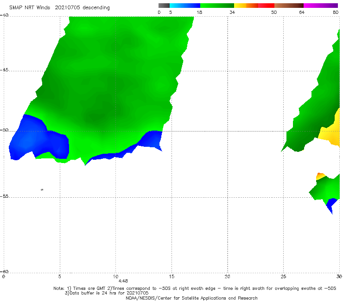Click the large blue wind patch at far left
343x301 pixels.
(31, 140)
